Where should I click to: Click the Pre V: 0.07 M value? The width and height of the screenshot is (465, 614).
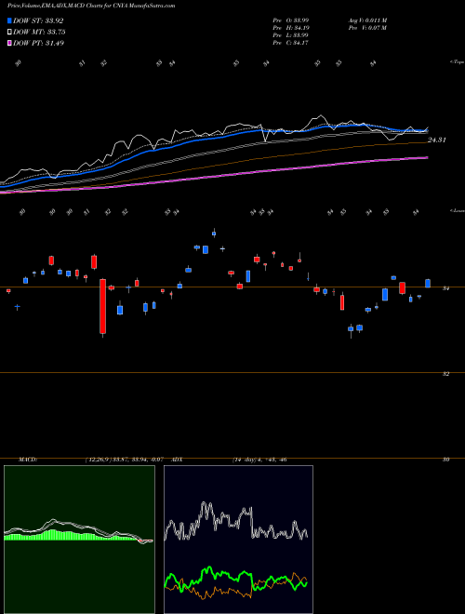pyautogui.click(x=367, y=28)
